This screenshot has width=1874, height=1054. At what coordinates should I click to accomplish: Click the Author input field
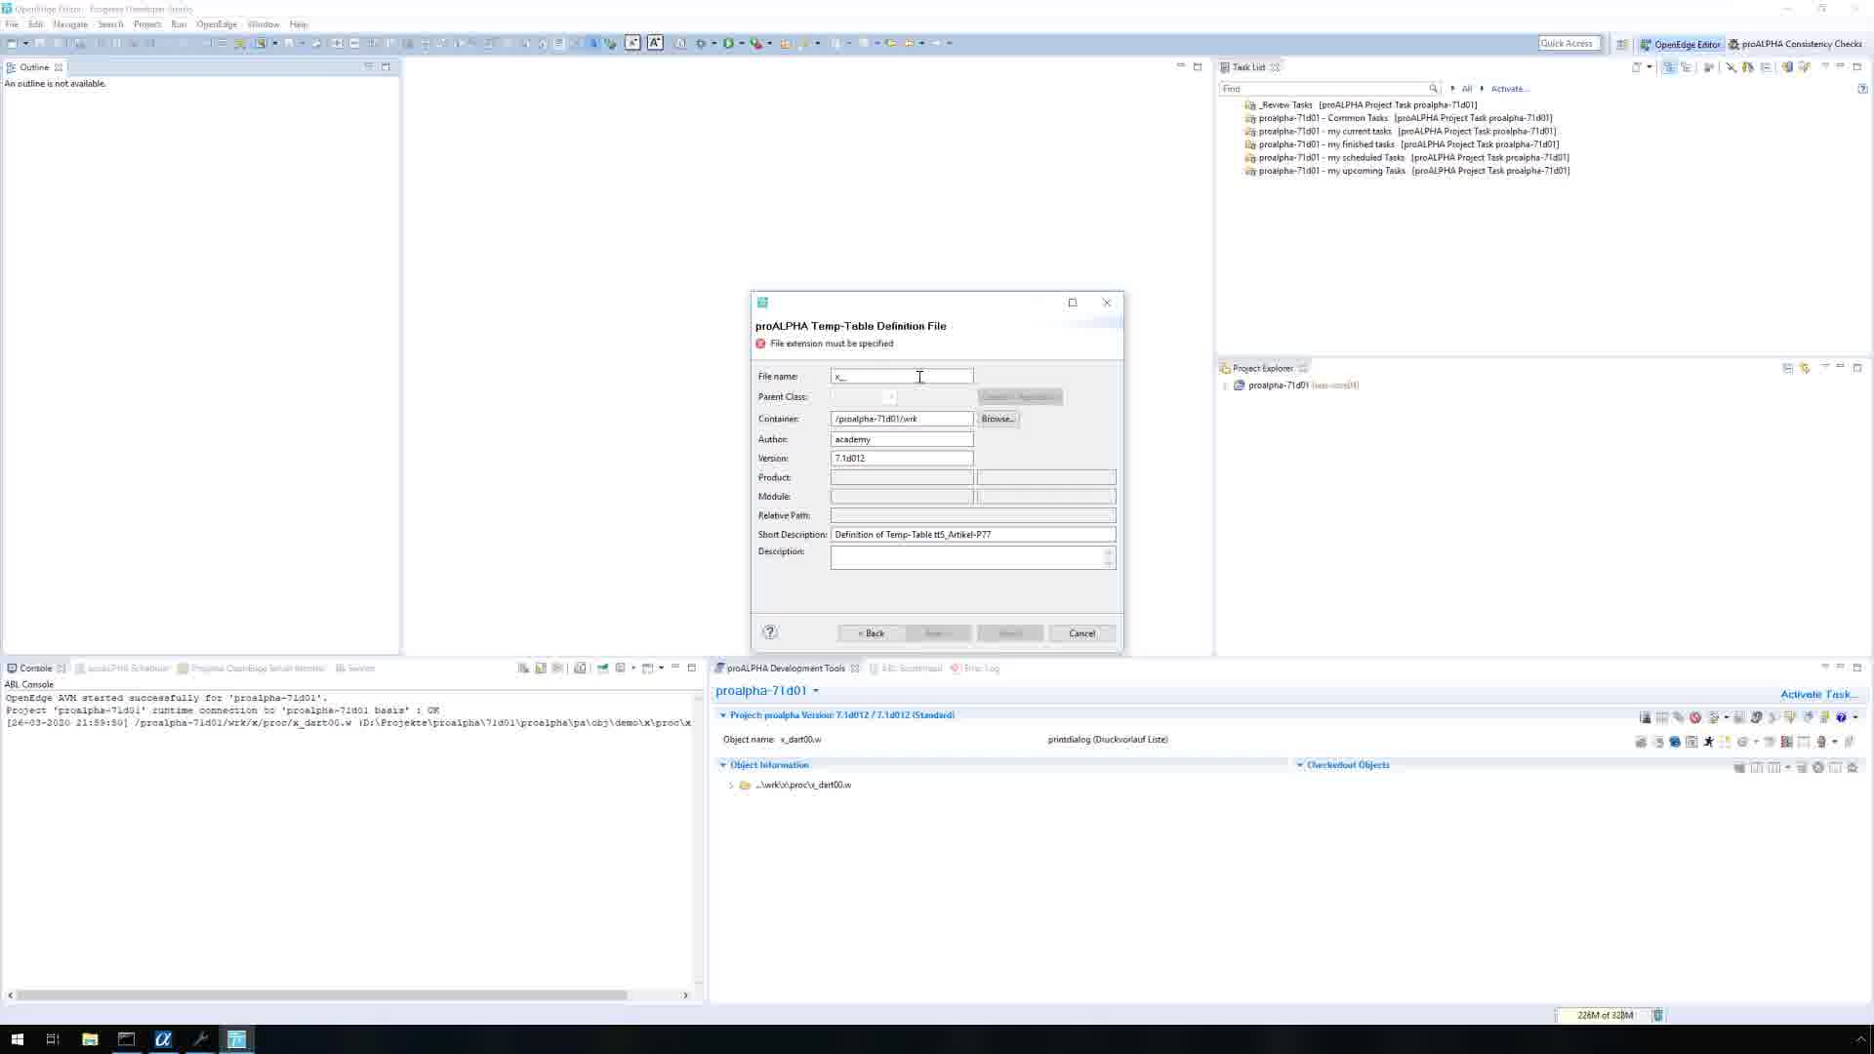(902, 440)
